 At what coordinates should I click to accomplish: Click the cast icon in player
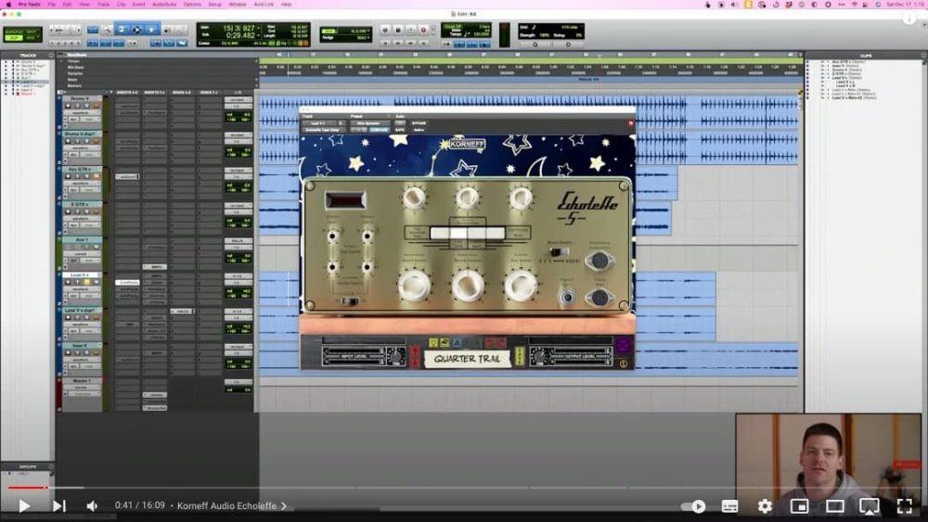[x=870, y=506]
